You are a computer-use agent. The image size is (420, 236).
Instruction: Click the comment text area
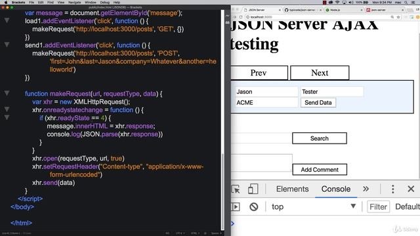coord(261,163)
